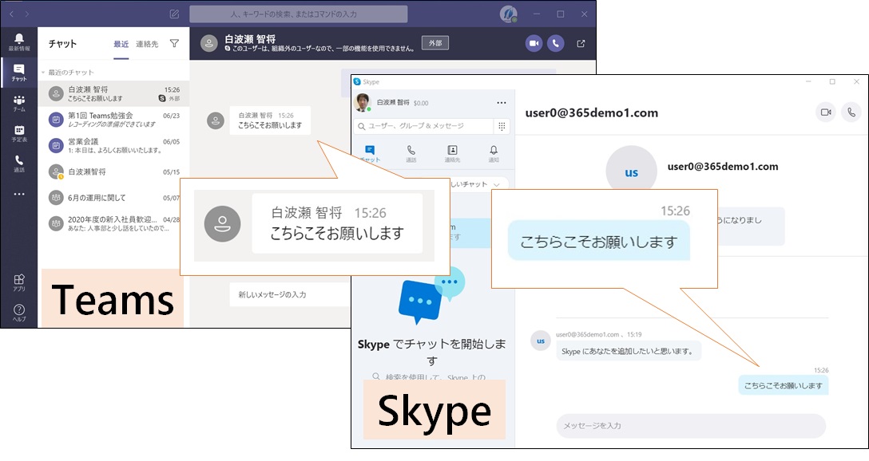
Task: Open filter icon in Teams chat list
Action: 174,43
